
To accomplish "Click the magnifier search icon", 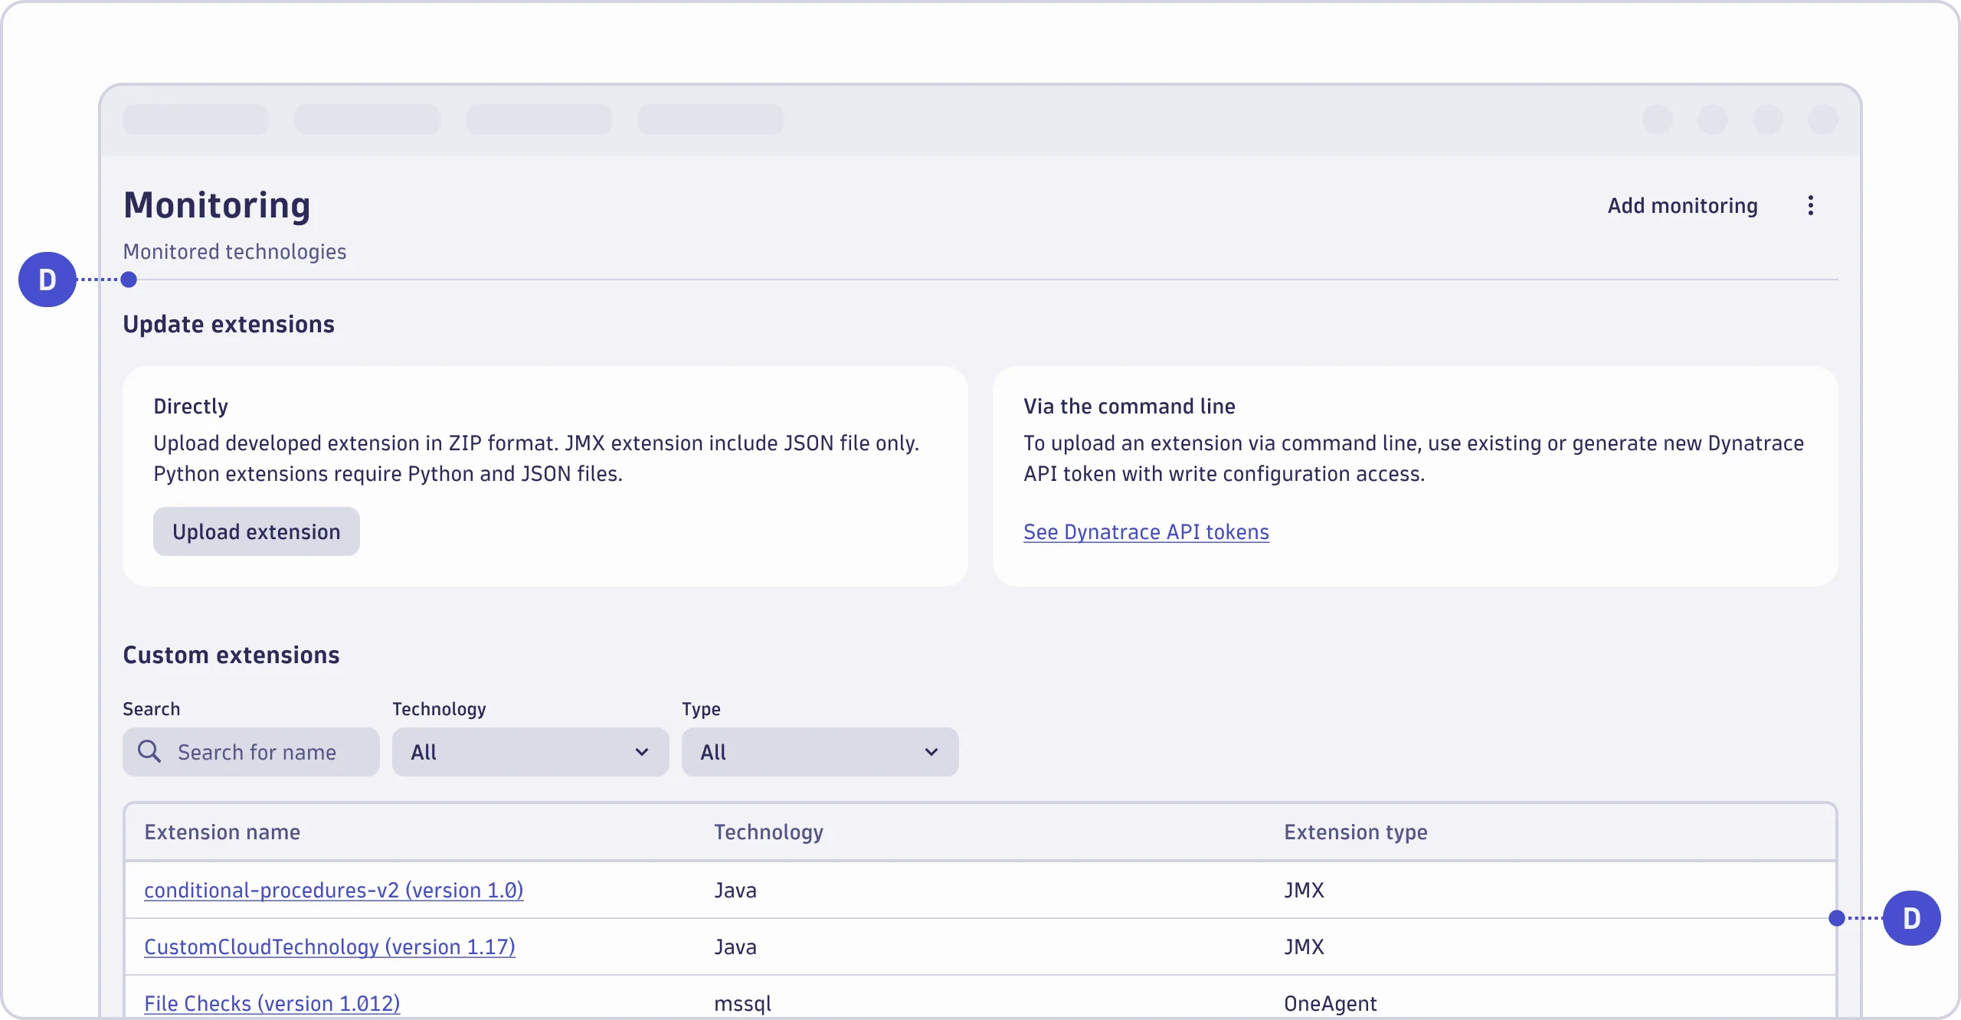I will coord(149,751).
